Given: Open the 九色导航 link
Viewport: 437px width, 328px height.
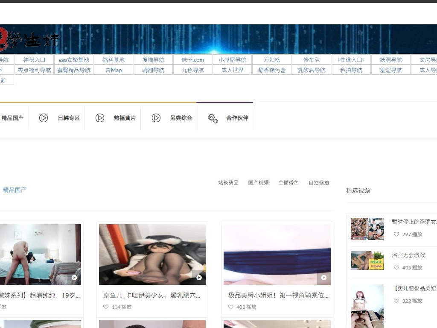Looking at the screenshot, I should (192, 70).
